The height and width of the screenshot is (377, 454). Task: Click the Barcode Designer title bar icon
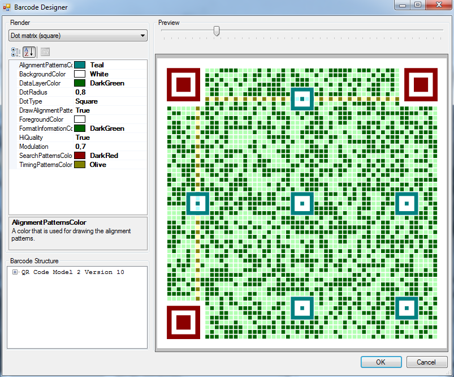point(7,7)
